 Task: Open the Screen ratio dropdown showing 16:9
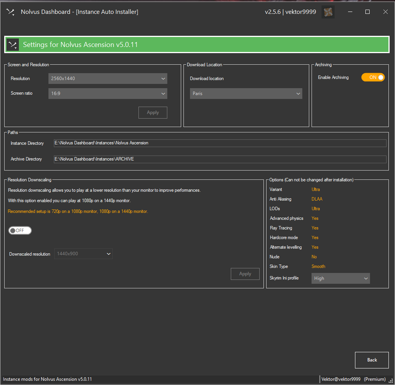pyautogui.click(x=108, y=94)
